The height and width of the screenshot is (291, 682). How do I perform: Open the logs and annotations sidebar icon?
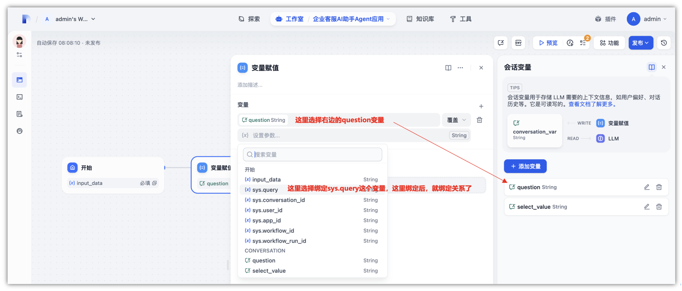click(x=19, y=114)
